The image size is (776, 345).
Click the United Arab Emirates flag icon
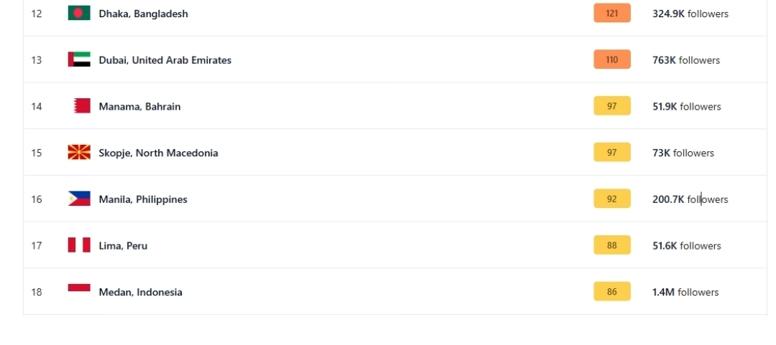point(79,60)
